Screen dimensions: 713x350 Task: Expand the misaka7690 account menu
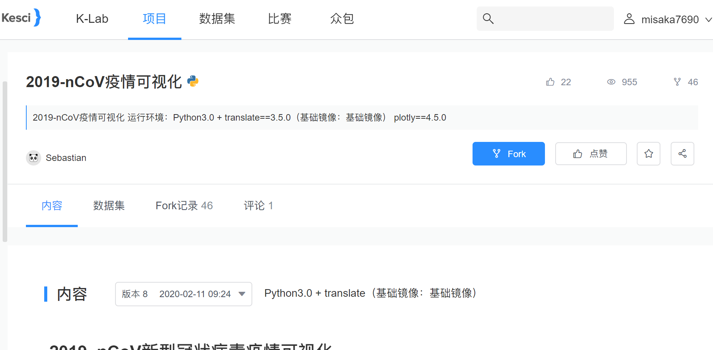[x=668, y=19]
